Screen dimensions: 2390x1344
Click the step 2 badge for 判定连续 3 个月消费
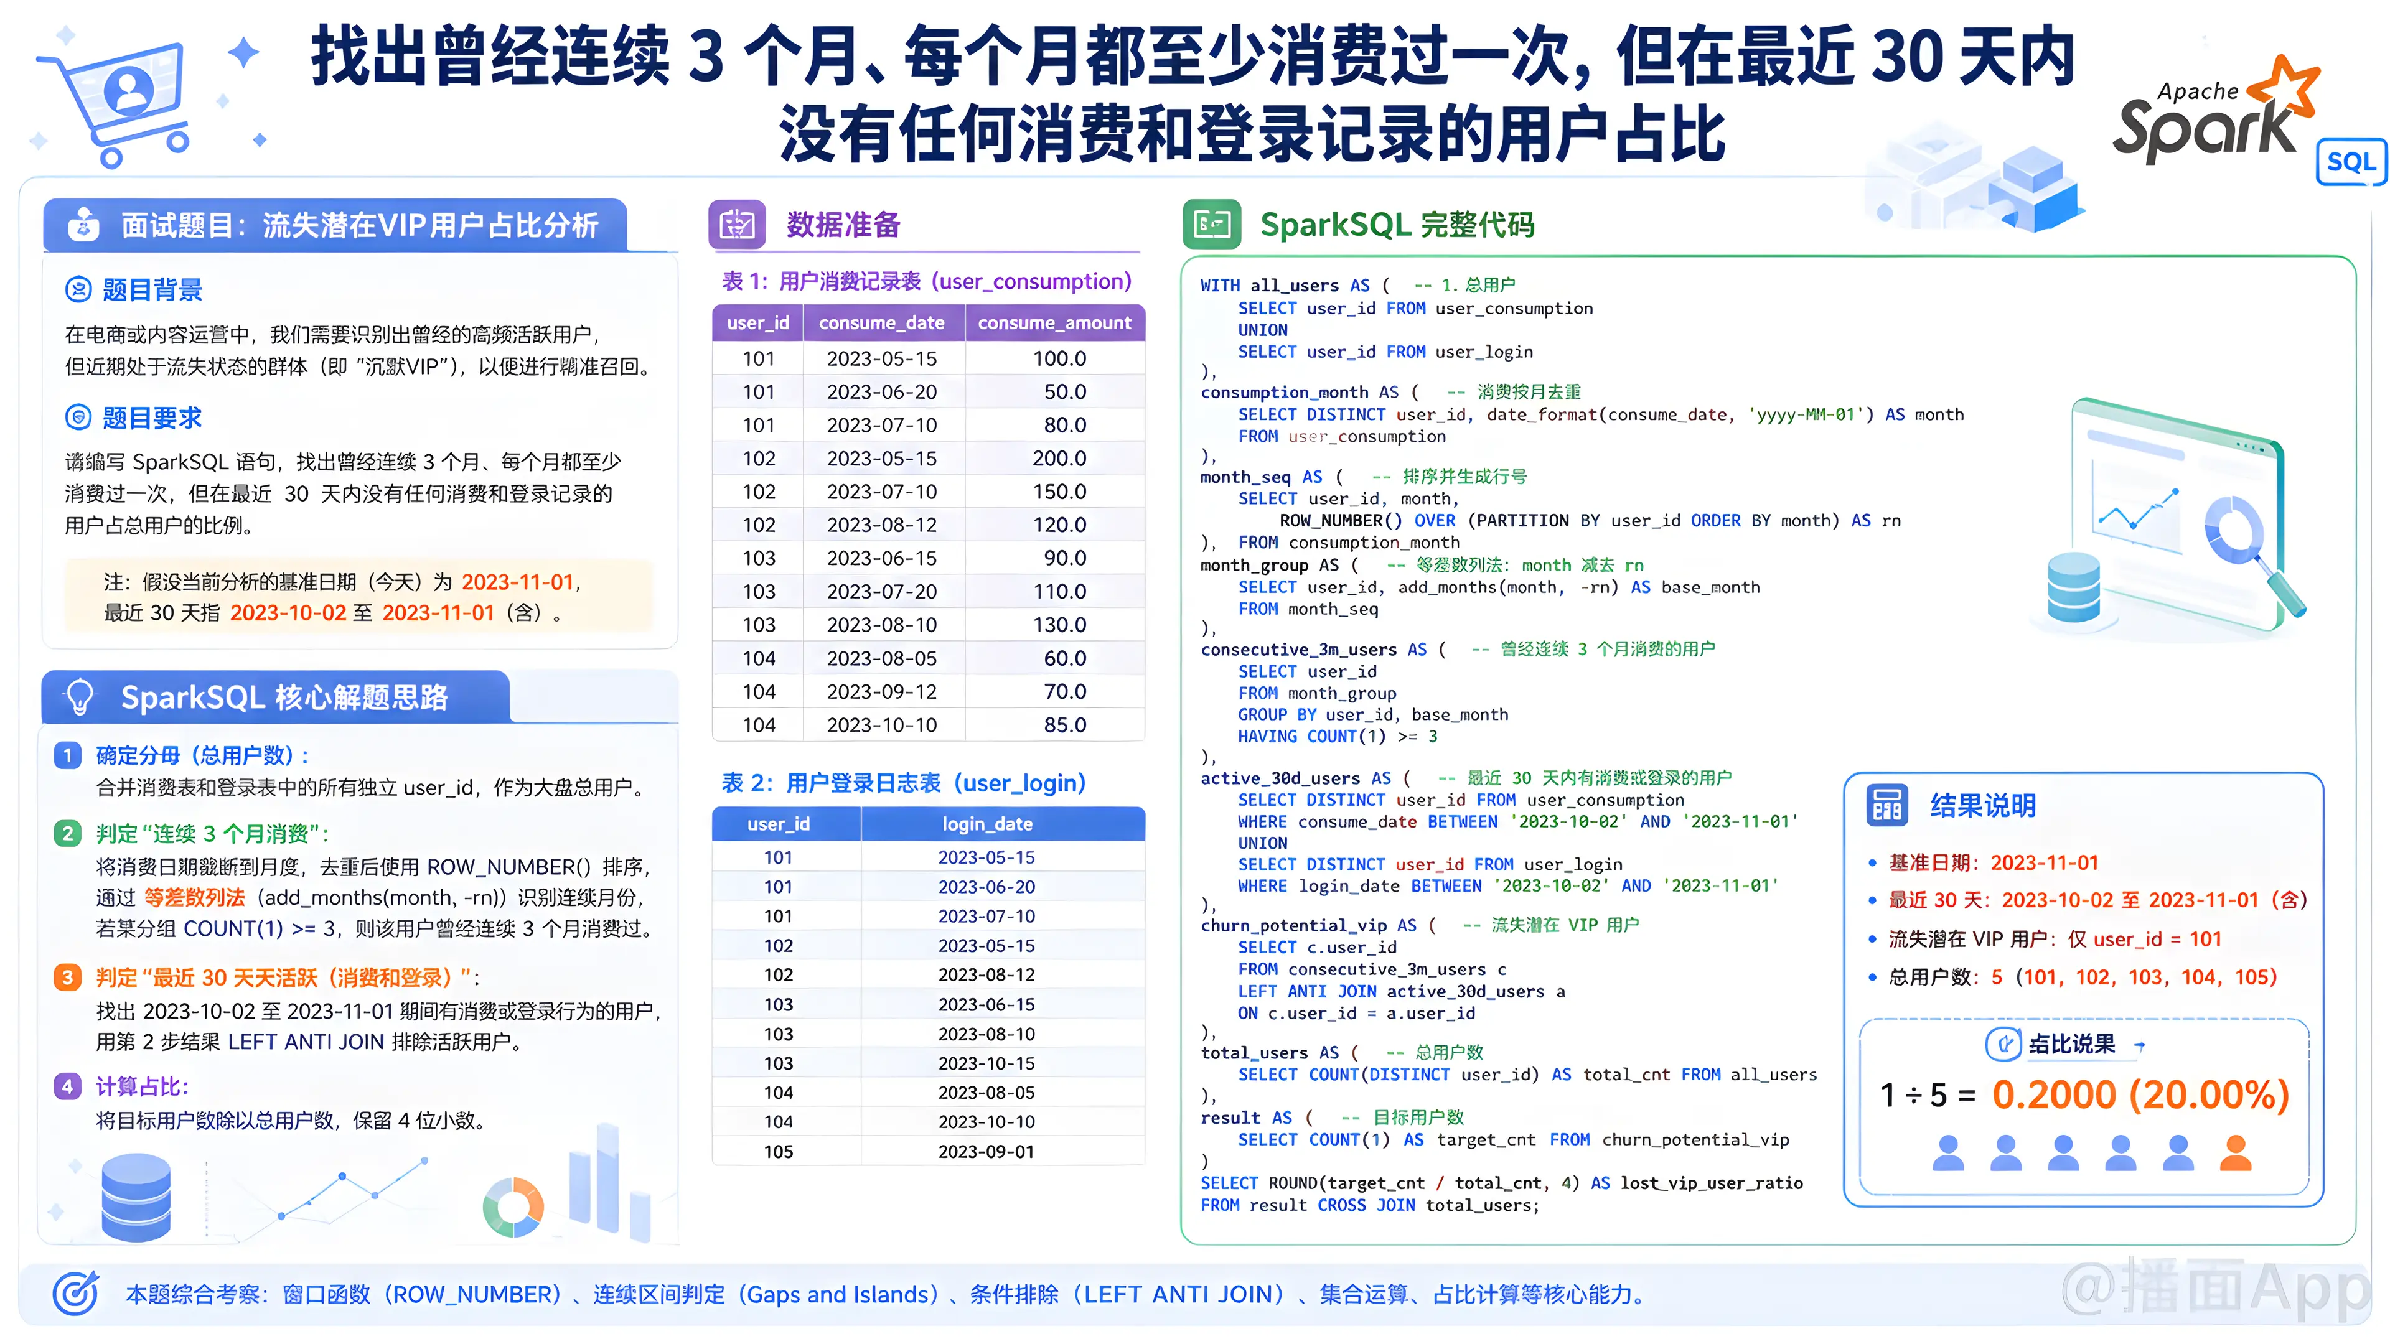(x=67, y=833)
